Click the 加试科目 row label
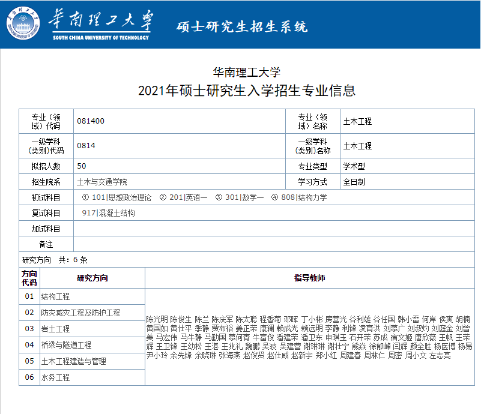The image size is (481, 414). pyautogui.click(x=46, y=229)
